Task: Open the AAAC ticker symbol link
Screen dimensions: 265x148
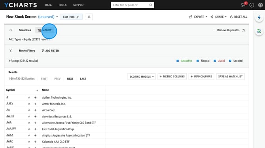Action: 10,141
